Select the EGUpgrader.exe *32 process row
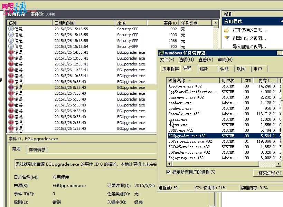 coord(224,136)
